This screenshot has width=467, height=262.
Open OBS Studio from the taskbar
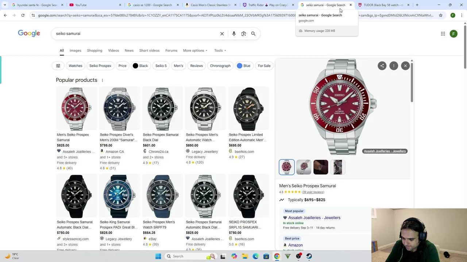tap(298, 256)
